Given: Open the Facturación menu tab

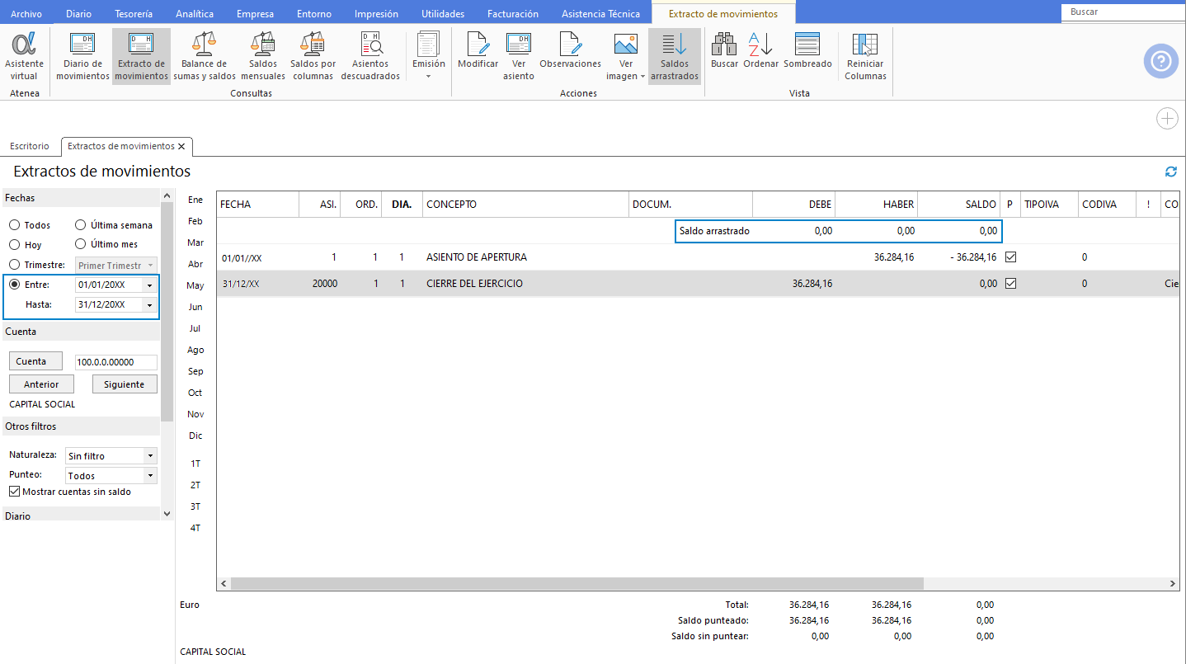Looking at the screenshot, I should [x=513, y=14].
